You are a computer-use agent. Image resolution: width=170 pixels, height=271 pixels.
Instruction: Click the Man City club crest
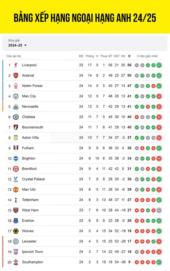point(16,96)
